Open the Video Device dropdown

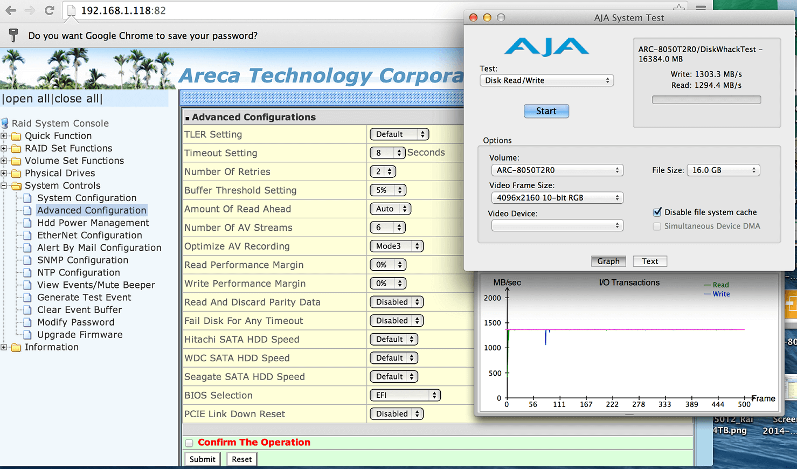pos(557,226)
